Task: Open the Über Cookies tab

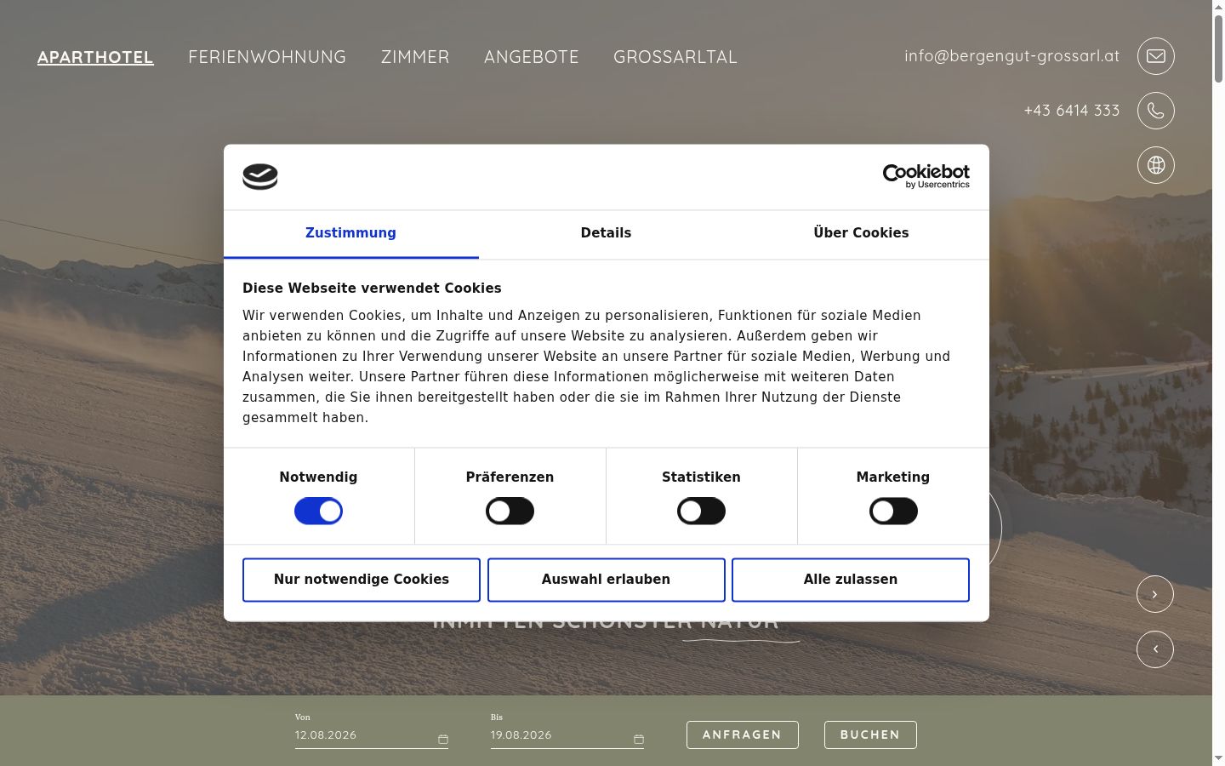Action: (861, 233)
